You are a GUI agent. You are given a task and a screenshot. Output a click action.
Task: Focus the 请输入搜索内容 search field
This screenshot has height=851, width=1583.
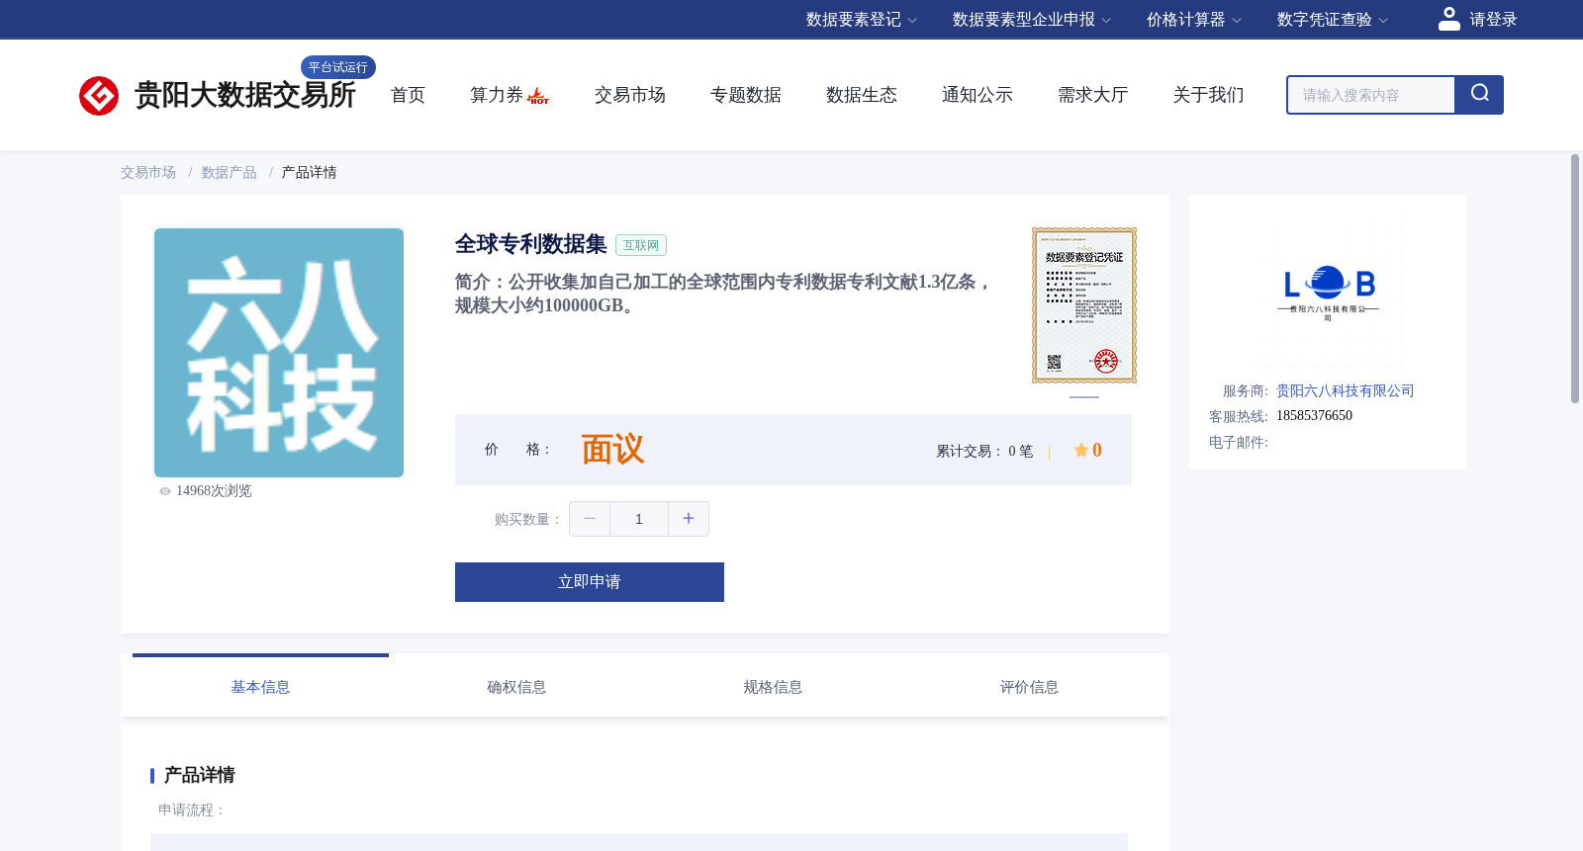pyautogui.click(x=1371, y=95)
